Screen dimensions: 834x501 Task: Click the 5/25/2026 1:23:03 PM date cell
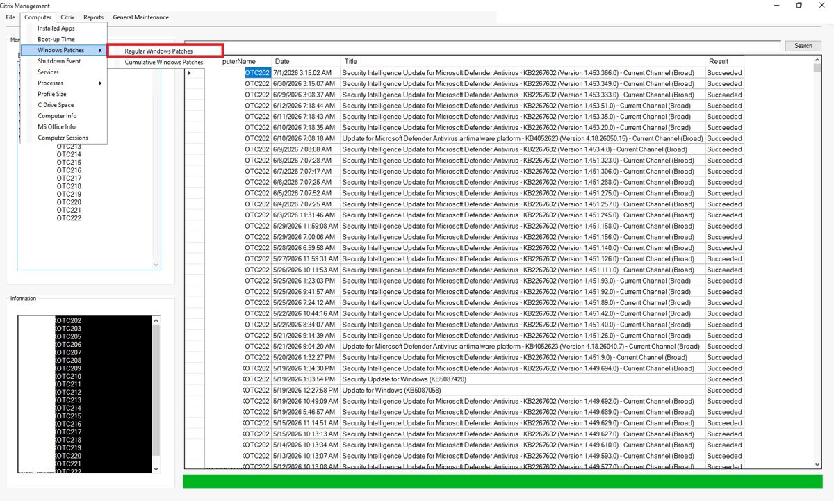(x=306, y=281)
